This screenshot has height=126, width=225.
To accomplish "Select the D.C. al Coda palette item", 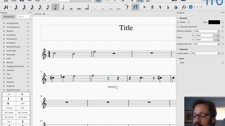I will pyautogui.click(x=23, y=113).
